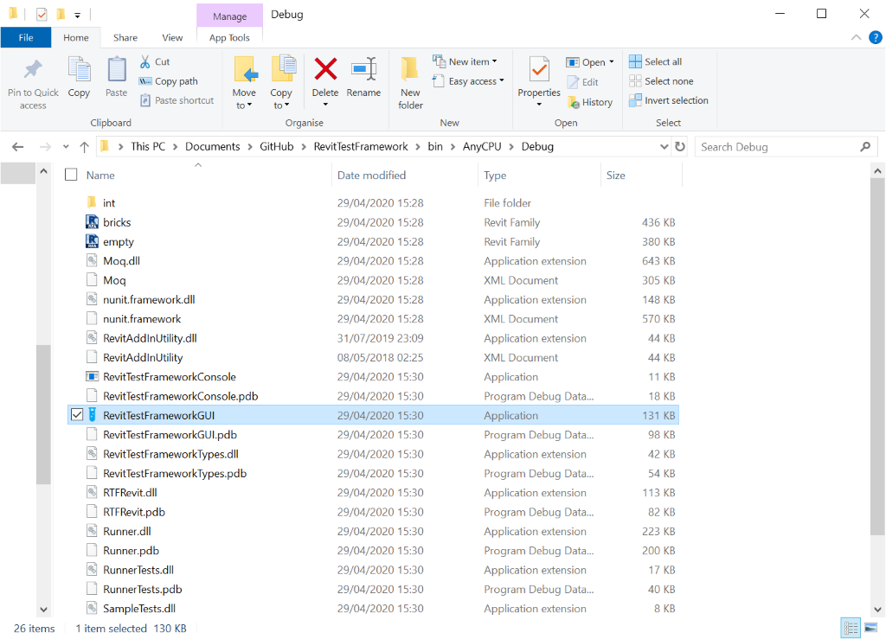Click the Manage contextual tab

click(x=229, y=16)
